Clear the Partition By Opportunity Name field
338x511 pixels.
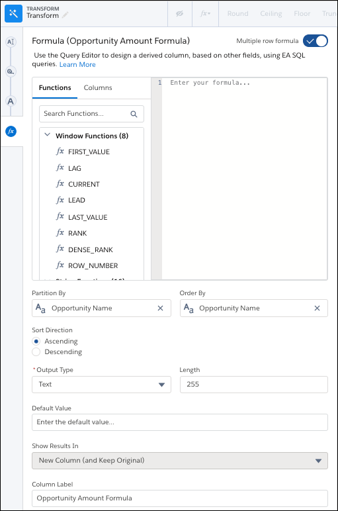point(160,308)
